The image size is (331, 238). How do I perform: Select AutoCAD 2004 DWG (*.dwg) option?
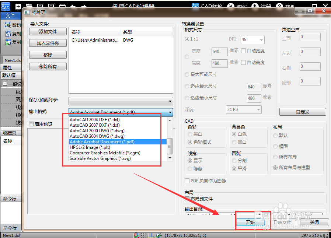click(x=118, y=136)
